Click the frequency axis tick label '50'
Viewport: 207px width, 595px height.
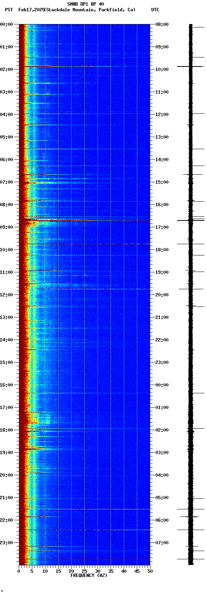150,571
